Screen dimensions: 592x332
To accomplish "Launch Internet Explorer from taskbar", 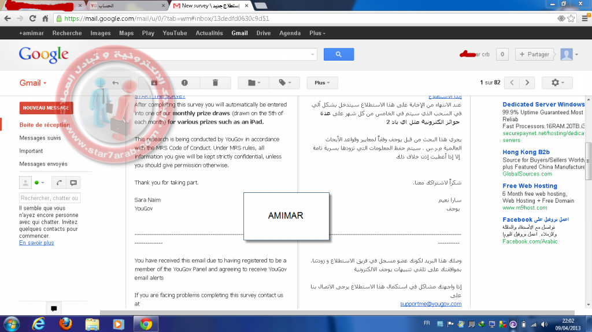I will (38, 324).
